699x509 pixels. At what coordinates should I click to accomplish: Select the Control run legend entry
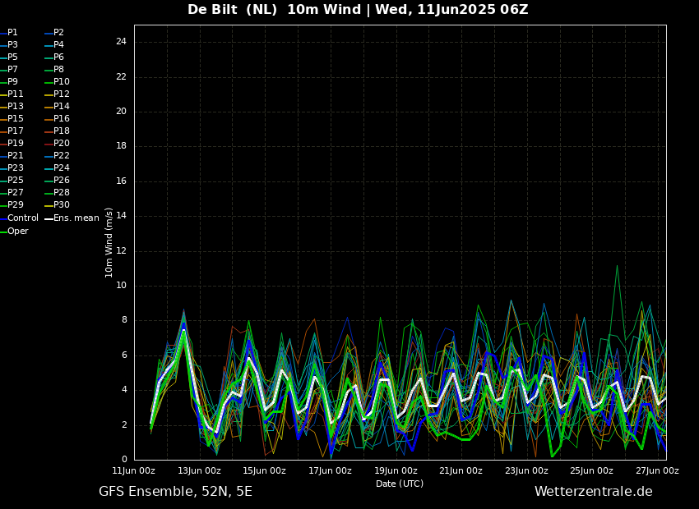click(x=22, y=218)
